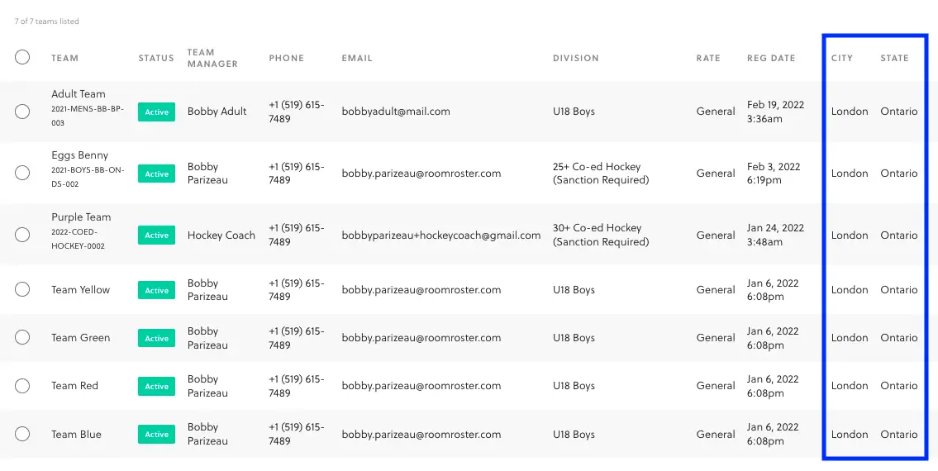Click the Hockey Coach manager name
This screenshot has width=938, height=471.
tap(221, 235)
